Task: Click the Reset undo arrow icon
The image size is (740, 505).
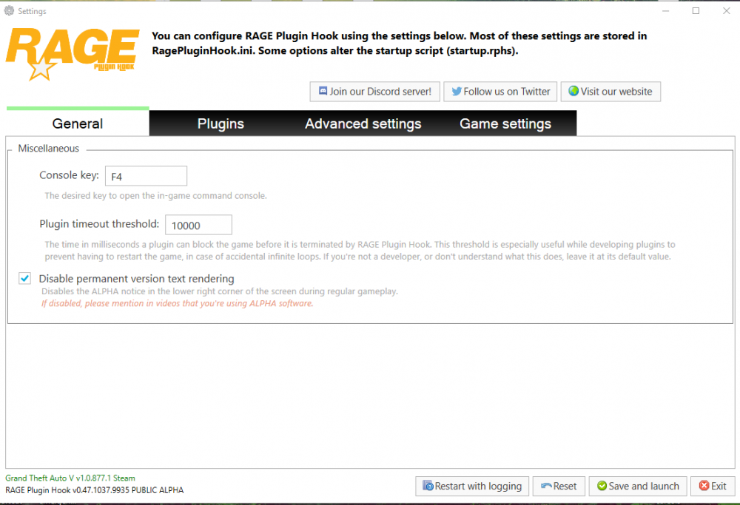Action: coord(546,486)
